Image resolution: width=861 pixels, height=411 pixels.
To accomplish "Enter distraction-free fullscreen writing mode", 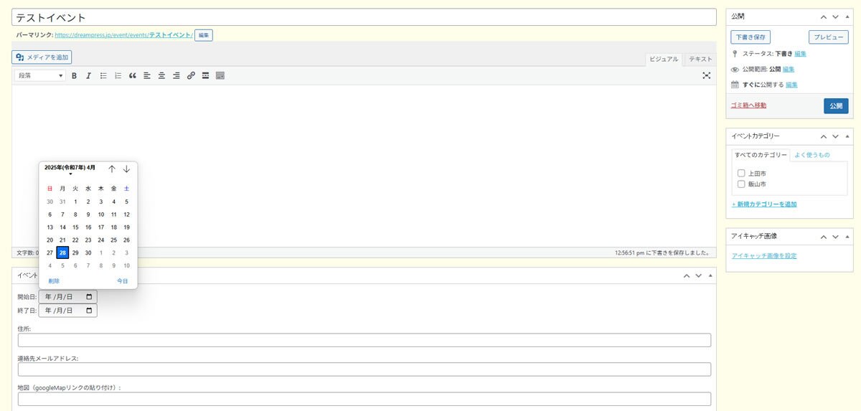I will click(x=706, y=75).
